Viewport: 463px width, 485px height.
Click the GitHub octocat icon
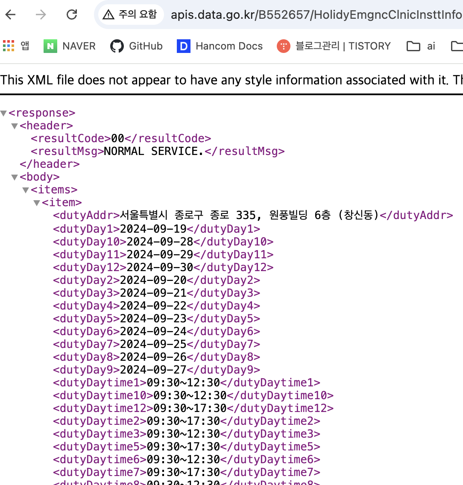coord(117,46)
